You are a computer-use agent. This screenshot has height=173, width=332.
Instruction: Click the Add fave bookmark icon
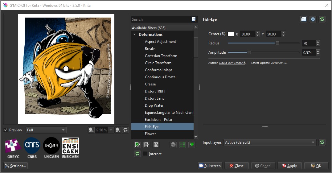pos(137,145)
